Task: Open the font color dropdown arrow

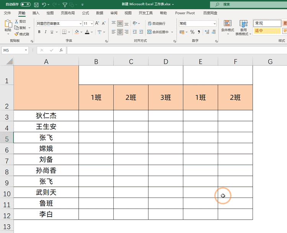Action: pyautogui.click(x=92, y=32)
